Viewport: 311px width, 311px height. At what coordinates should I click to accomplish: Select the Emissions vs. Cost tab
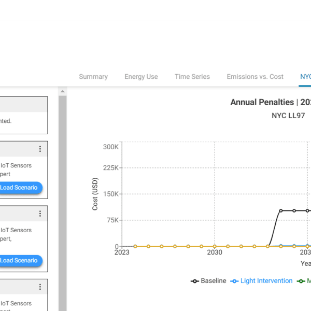[255, 77]
